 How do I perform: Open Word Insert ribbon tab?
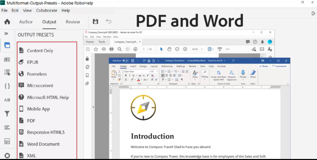(133, 66)
